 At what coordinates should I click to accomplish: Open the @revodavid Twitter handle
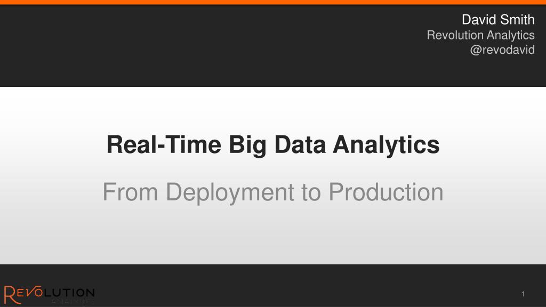coord(502,50)
